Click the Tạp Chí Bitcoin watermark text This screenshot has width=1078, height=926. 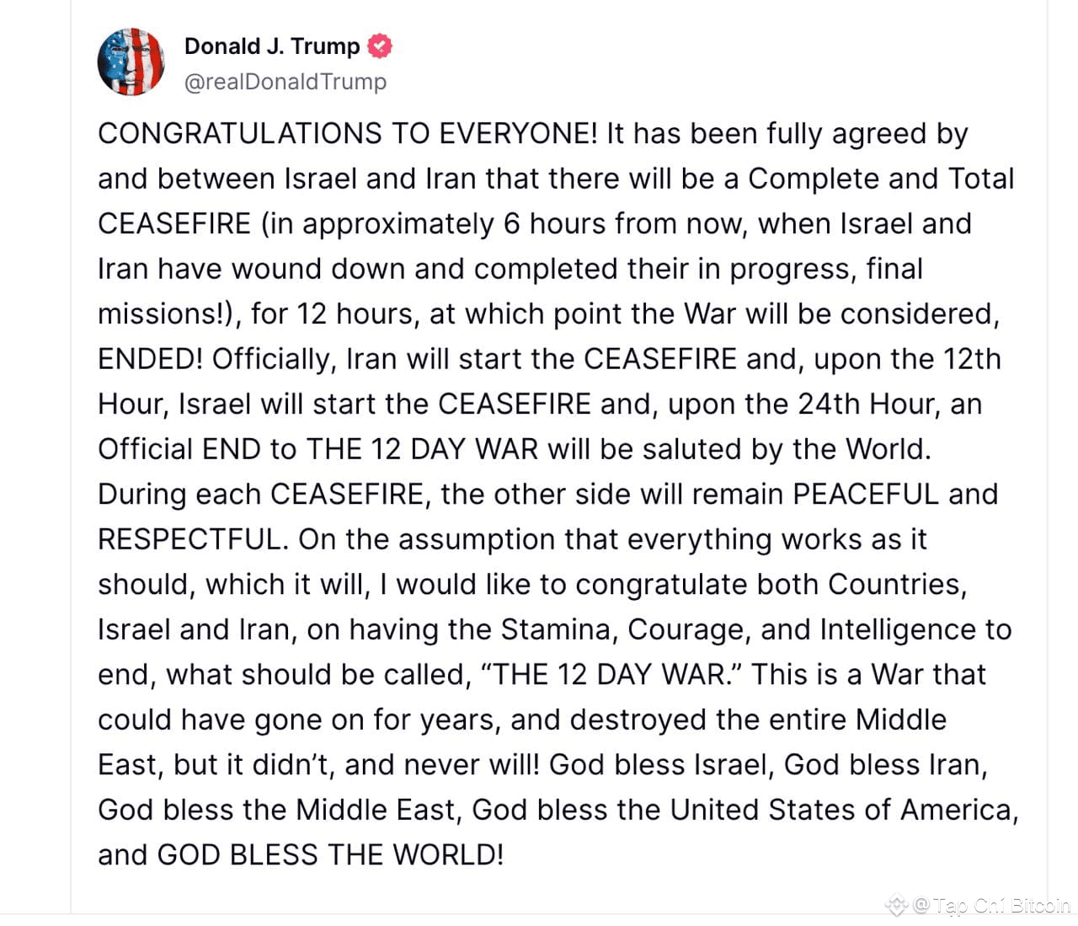tap(1001, 906)
